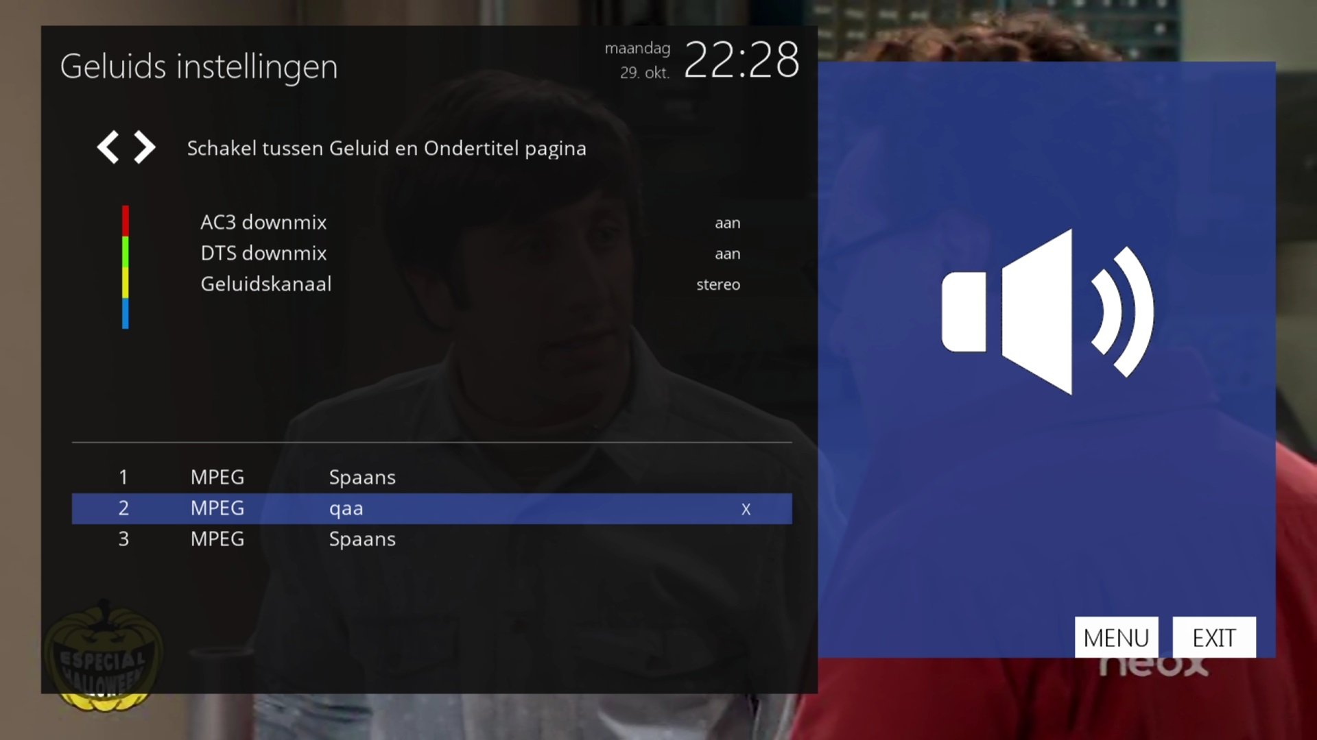Viewport: 1317px width, 740px height.
Task: Click the large speaker volume icon
Action: pos(1047,312)
